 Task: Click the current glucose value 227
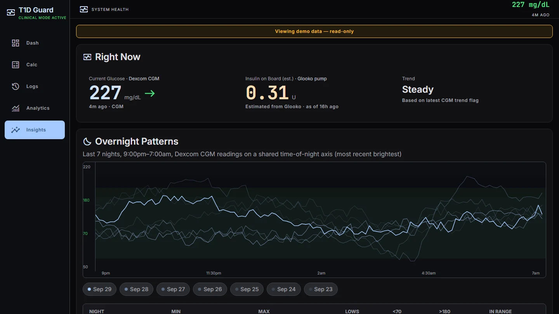[105, 93]
